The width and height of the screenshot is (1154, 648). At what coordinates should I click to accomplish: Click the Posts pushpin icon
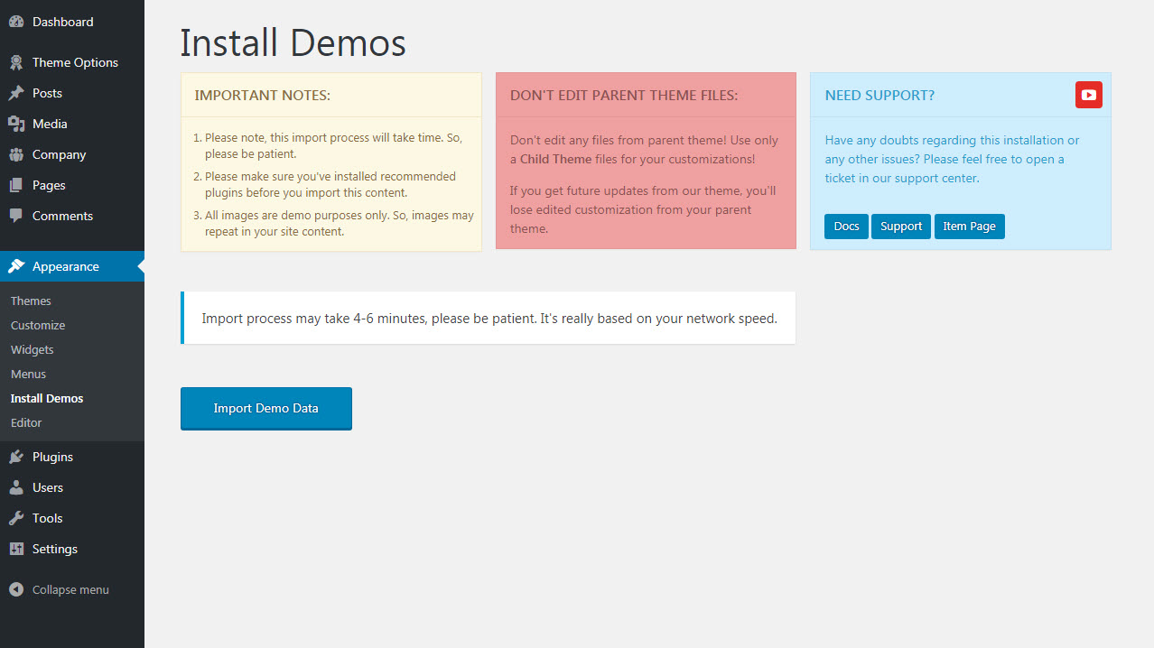(16, 93)
